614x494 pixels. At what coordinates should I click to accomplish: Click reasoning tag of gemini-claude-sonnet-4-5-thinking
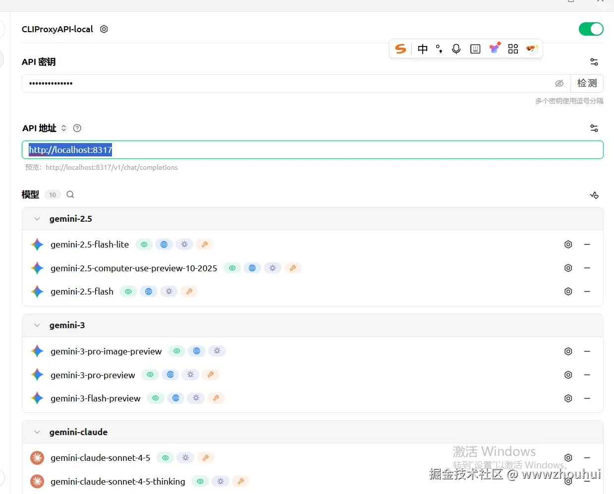click(221, 481)
